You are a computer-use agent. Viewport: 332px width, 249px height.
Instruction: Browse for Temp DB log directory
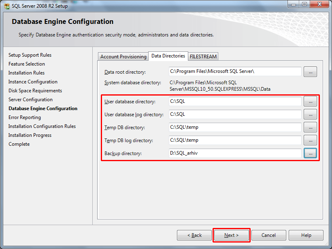(310, 140)
